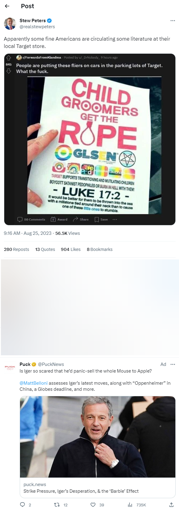This screenshot has width=179, height=510.
Task: Open the more options menu on Puck ad
Action: (173, 364)
